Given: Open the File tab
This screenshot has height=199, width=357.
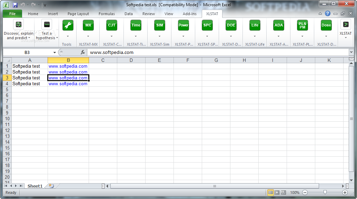Looking at the screenshot, I should coord(12,14).
